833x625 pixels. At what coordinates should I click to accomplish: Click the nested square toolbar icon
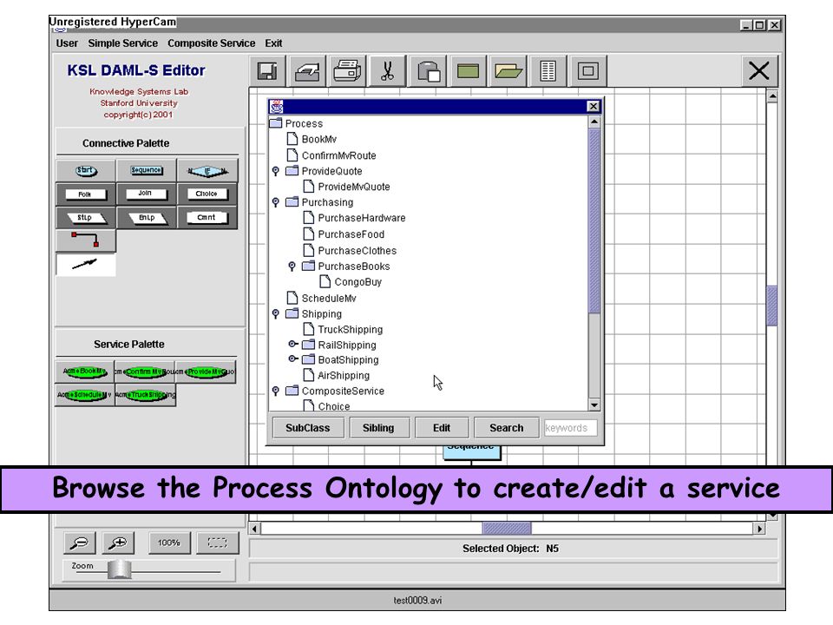point(588,70)
